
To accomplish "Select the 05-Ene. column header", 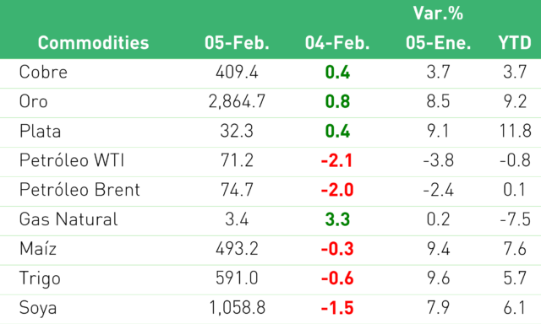I will (438, 43).
